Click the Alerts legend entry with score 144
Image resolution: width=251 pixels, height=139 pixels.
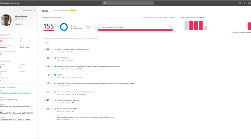[82, 26]
